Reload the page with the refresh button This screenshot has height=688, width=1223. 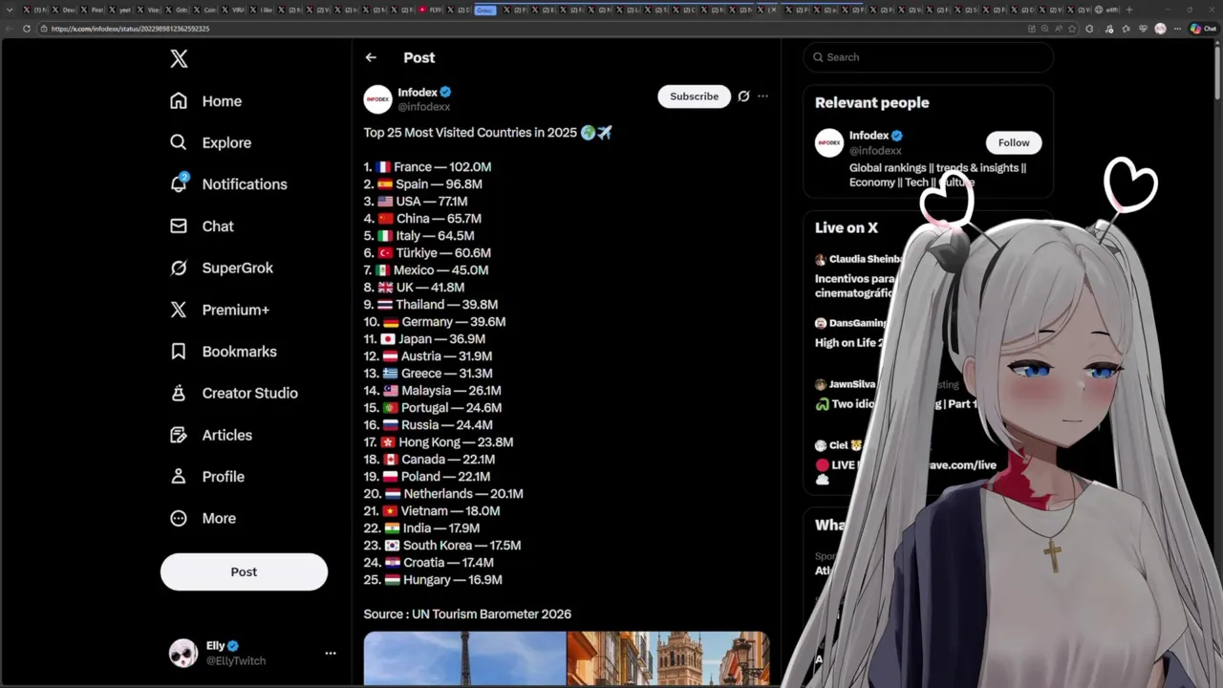27,29
